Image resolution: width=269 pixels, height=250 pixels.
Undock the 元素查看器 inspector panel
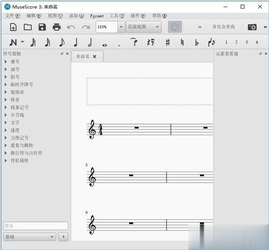pos(260,54)
